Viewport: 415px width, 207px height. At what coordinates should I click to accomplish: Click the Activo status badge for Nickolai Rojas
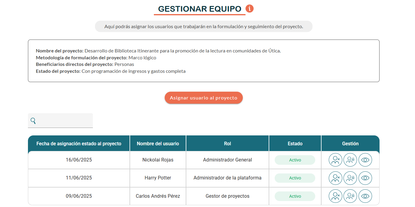pyautogui.click(x=295, y=160)
